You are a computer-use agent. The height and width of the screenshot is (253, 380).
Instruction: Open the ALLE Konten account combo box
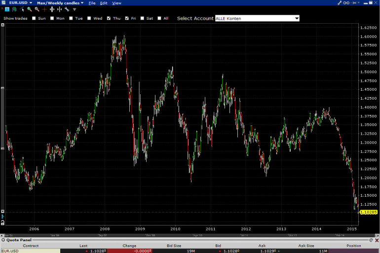pyautogui.click(x=257, y=18)
